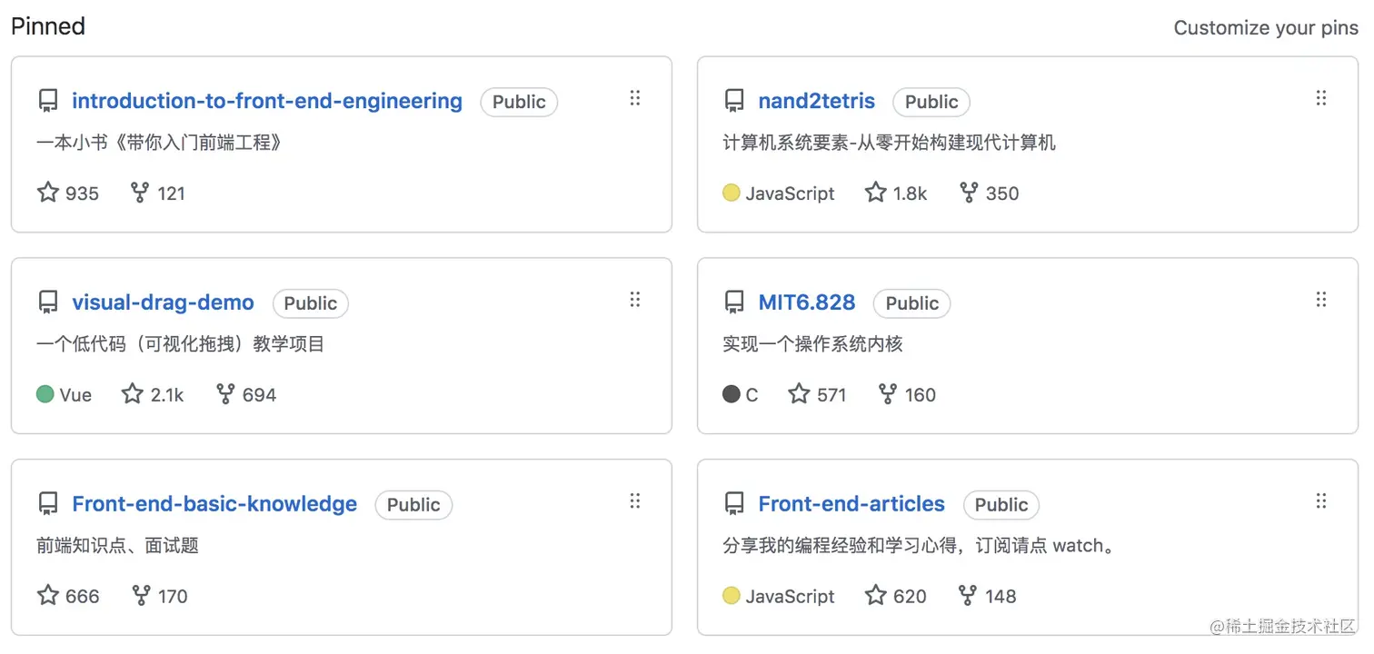Open the visual-drag-demo repository

pos(163,302)
